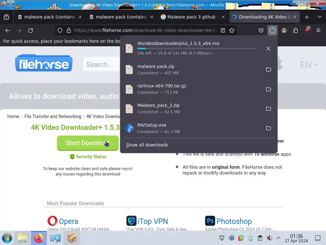Open iTop VPN popular download link
The image size is (326, 245).
pos(153,221)
